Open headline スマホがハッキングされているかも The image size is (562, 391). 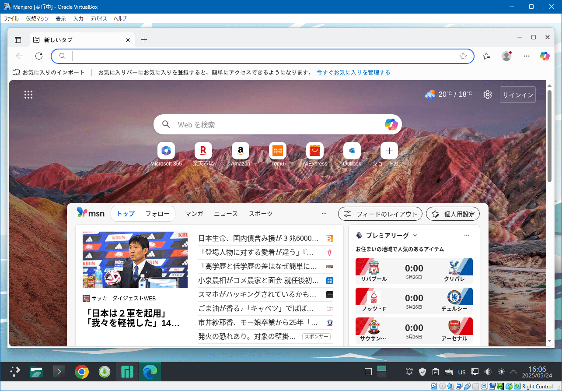coord(257,294)
